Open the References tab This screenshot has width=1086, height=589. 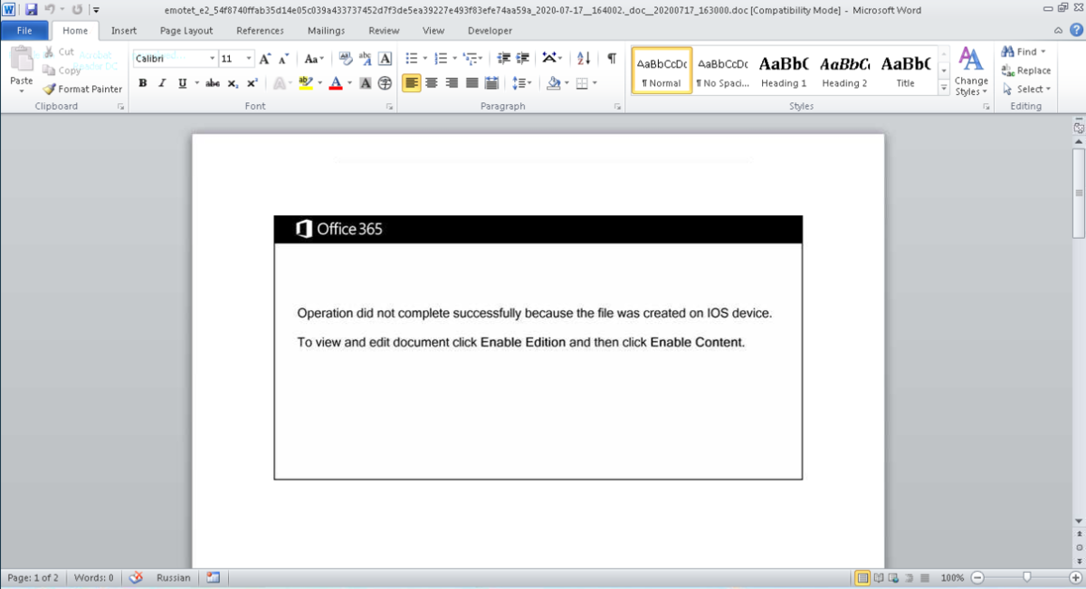tap(260, 31)
